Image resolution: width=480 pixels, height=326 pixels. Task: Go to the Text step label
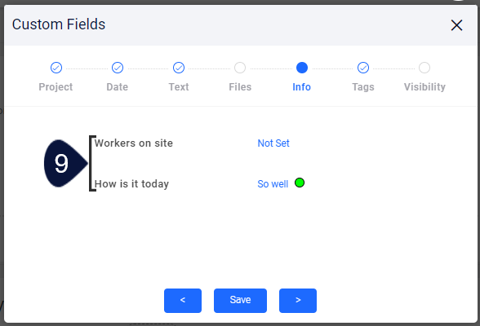tap(179, 87)
